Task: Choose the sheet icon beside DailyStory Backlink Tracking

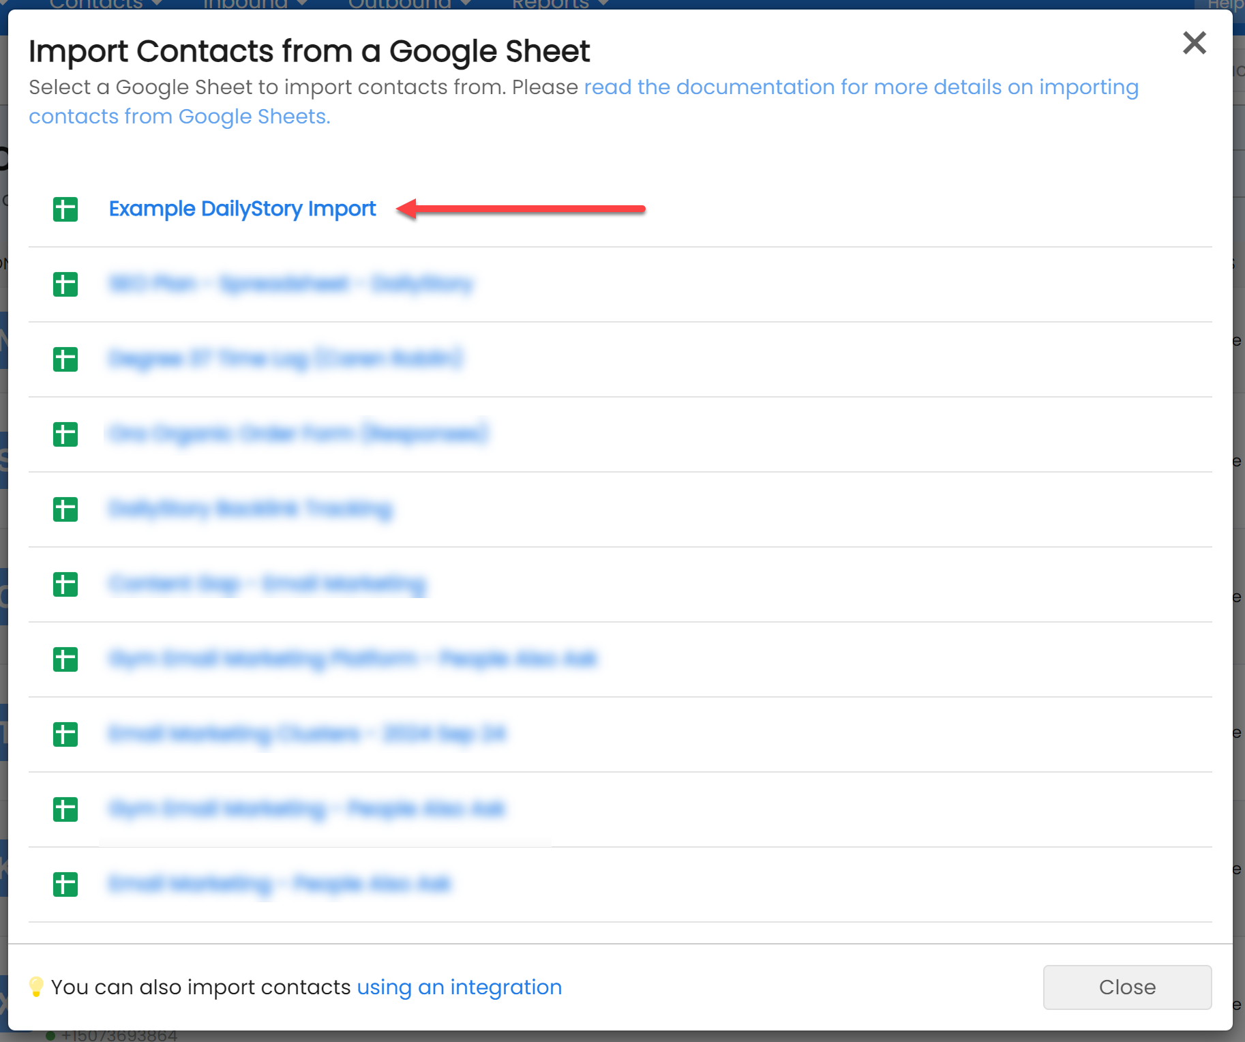Action: (x=65, y=509)
